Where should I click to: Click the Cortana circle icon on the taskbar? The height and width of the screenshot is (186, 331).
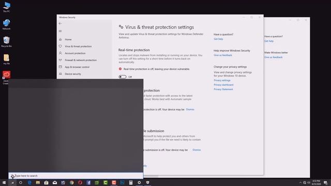21,182
